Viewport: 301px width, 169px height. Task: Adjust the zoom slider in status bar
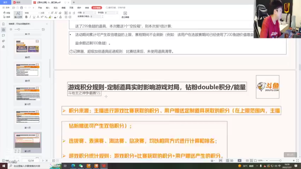(280, 161)
